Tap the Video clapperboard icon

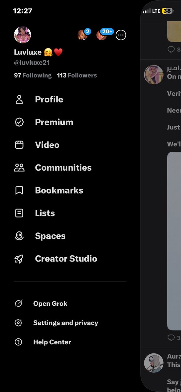click(x=19, y=145)
